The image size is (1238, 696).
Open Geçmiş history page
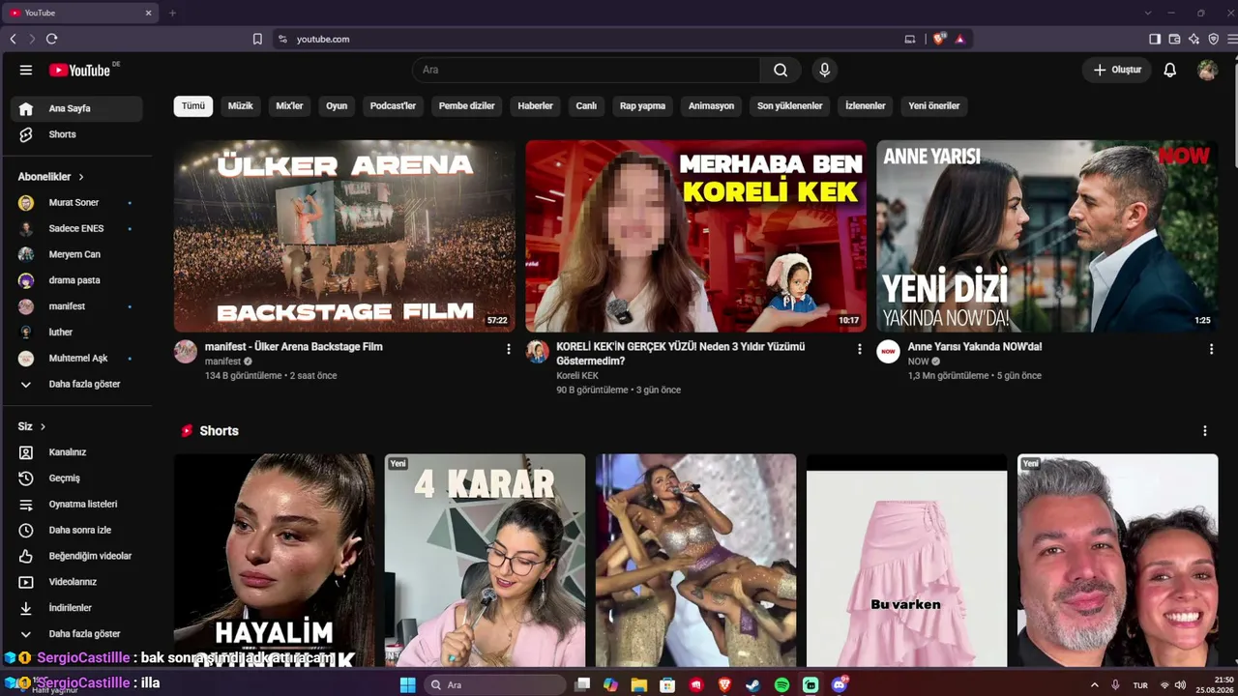click(76, 478)
